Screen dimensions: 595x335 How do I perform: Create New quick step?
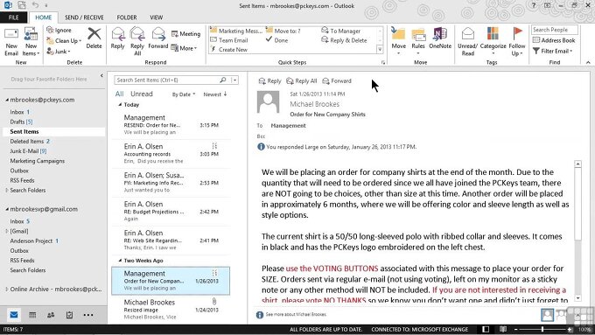tap(229, 49)
